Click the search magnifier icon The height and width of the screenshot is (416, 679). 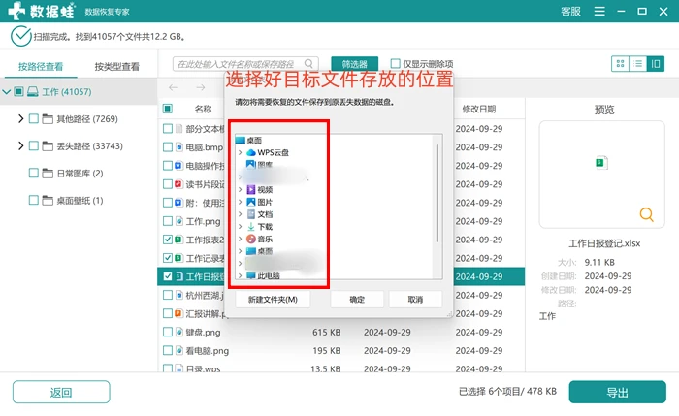tap(308, 64)
